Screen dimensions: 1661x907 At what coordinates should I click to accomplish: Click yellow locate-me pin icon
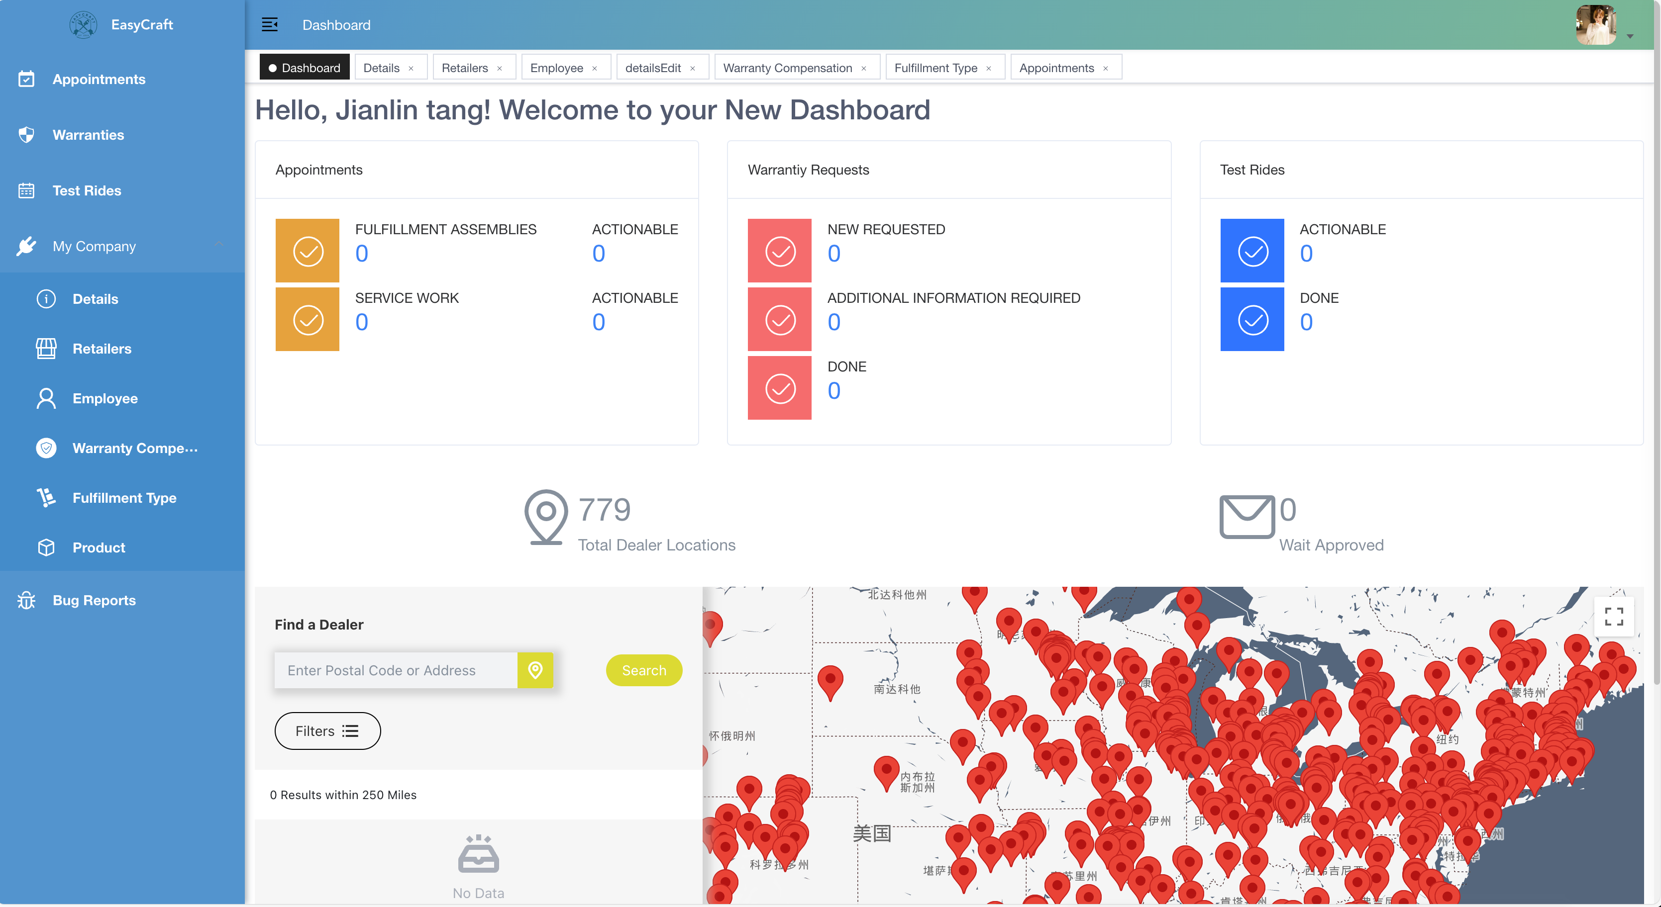[534, 670]
